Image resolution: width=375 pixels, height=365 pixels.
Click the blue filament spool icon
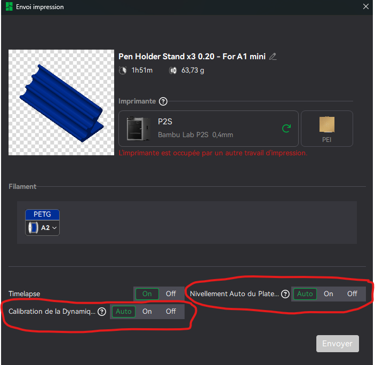pos(33,227)
